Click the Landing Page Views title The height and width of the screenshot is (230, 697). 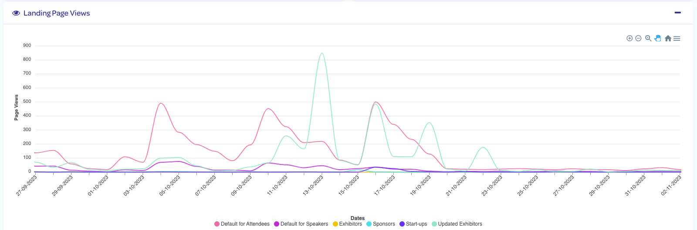57,13
